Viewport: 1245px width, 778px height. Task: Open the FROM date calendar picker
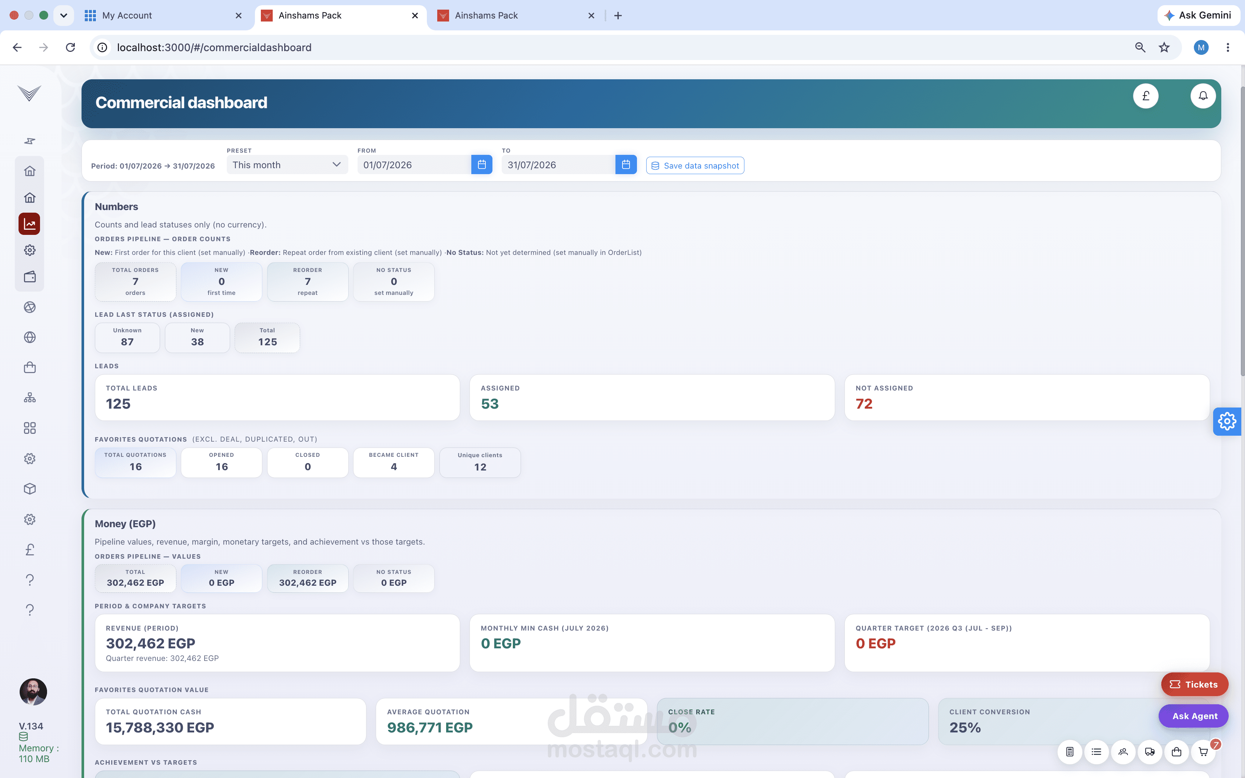coord(482,164)
